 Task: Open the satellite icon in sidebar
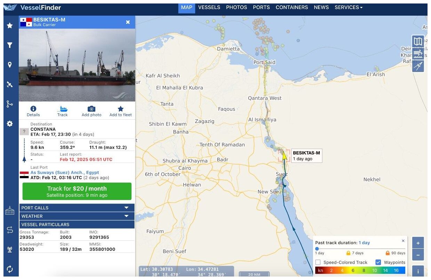[10, 84]
